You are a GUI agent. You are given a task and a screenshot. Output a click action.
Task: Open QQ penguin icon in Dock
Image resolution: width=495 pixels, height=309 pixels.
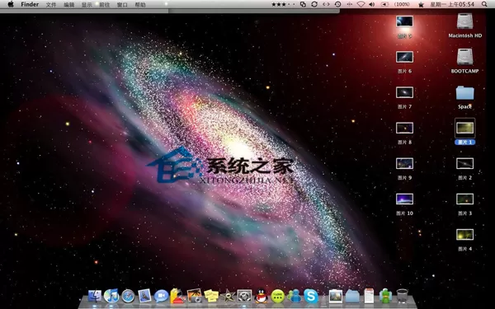261,296
